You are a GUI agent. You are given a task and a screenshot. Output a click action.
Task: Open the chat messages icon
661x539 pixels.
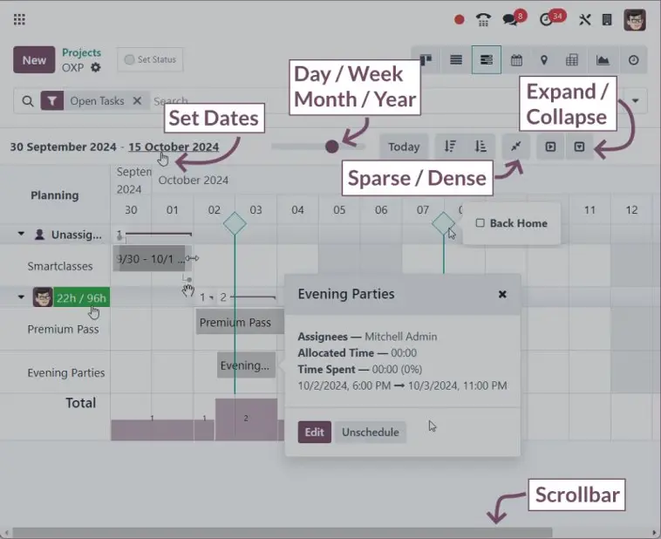pos(514,19)
